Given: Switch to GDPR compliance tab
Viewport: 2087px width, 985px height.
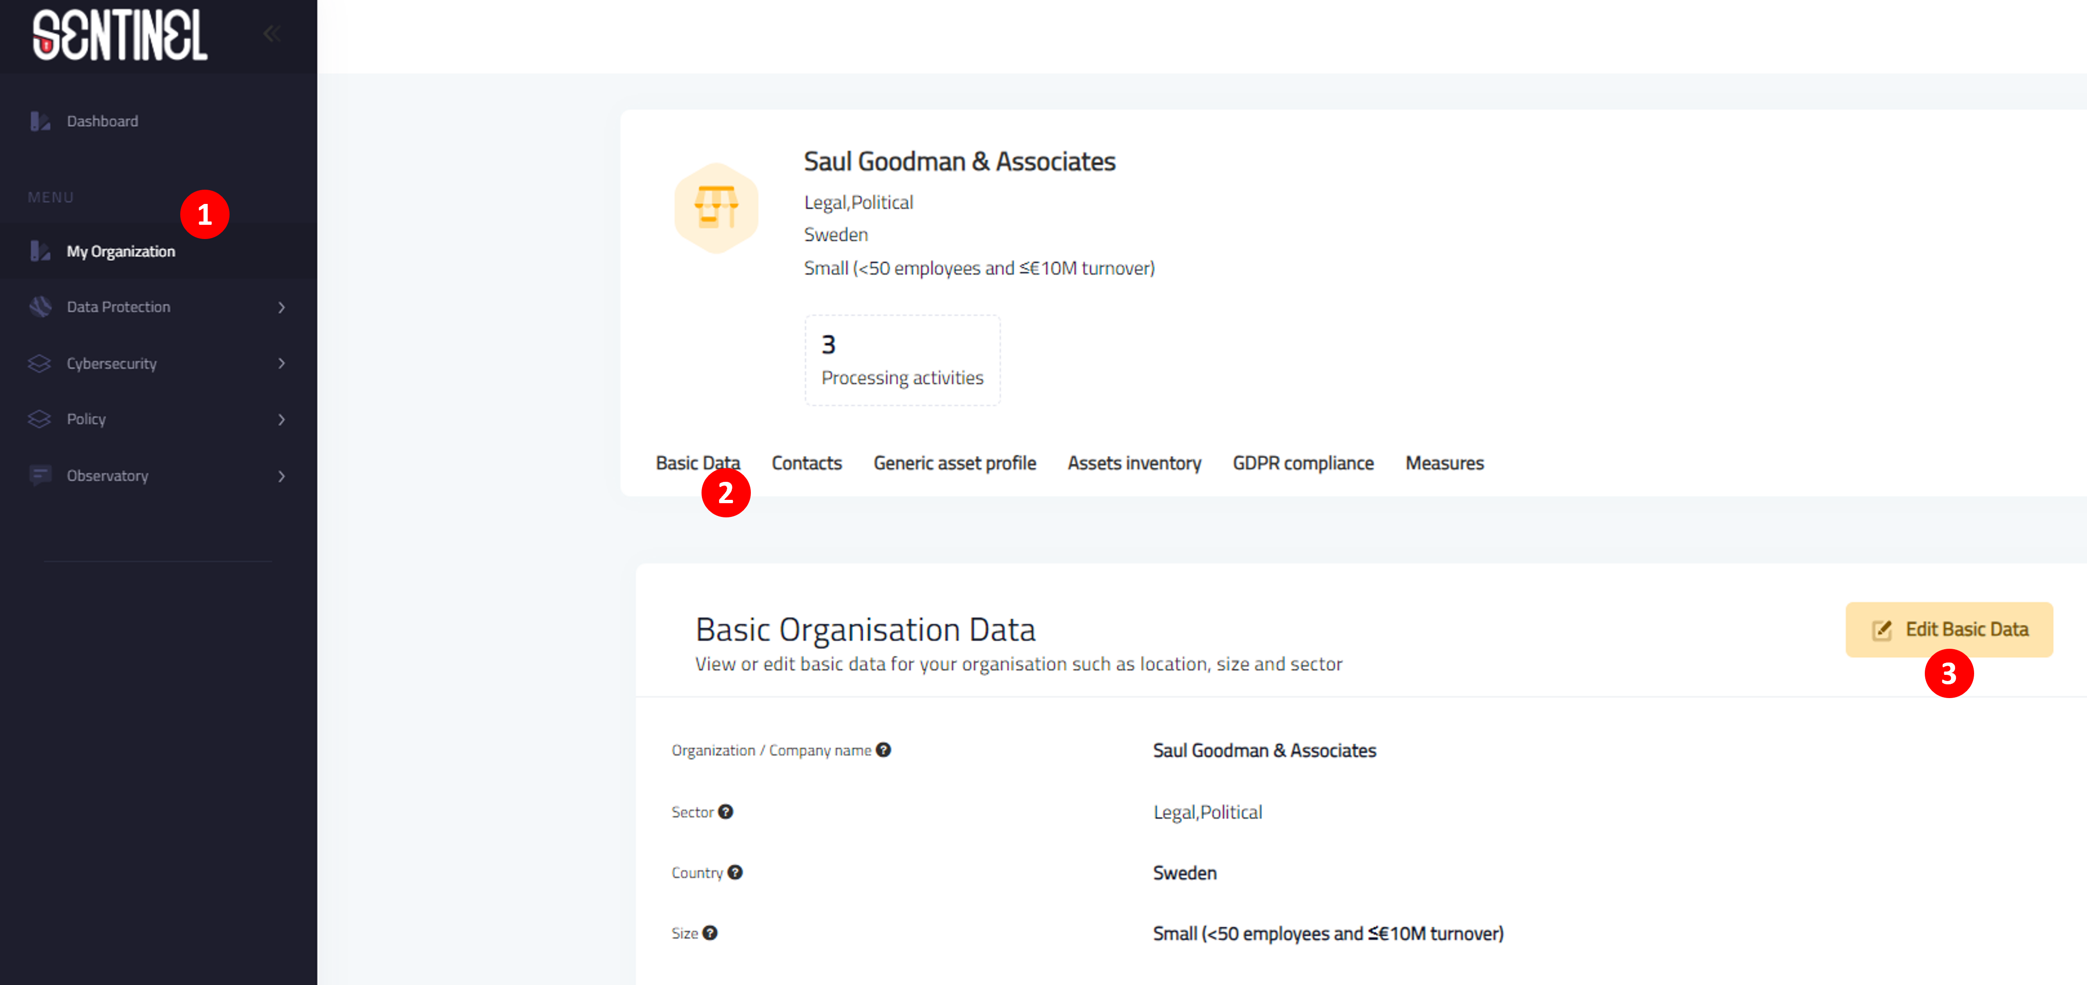Looking at the screenshot, I should 1303,463.
